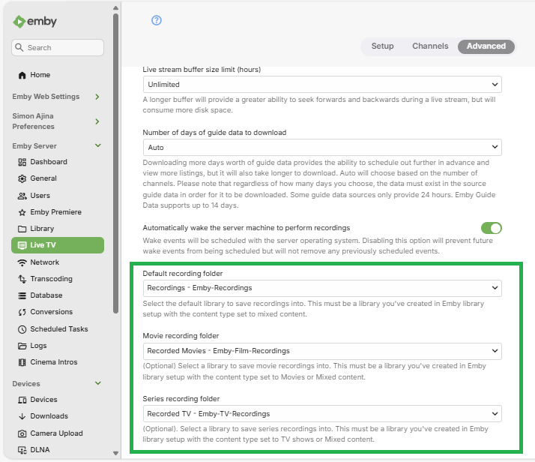Go to Home in sidebar
Screen dimensions: 535x462
58,75
